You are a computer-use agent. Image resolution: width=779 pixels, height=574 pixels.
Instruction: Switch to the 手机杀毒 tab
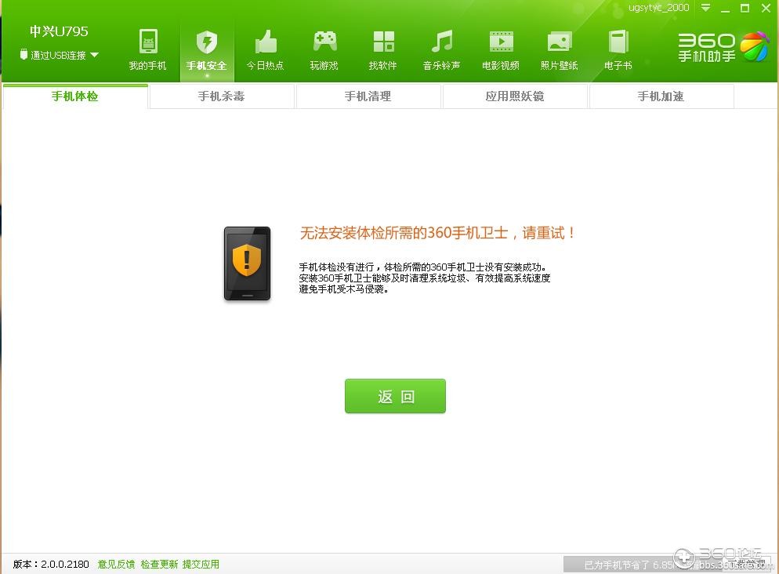pos(222,96)
